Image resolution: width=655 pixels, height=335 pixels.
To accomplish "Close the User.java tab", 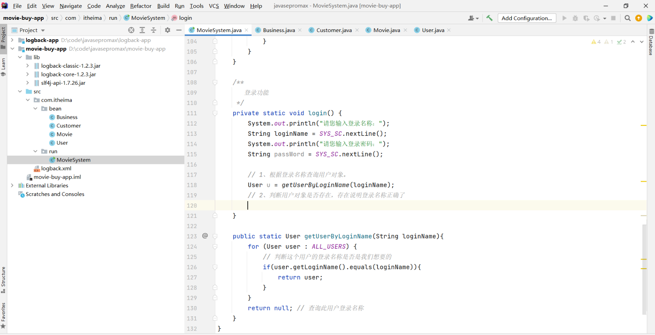I will [x=449, y=30].
